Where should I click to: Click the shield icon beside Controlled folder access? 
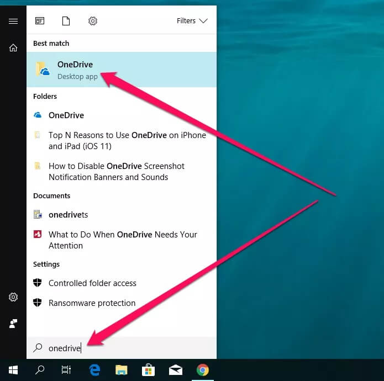37,283
